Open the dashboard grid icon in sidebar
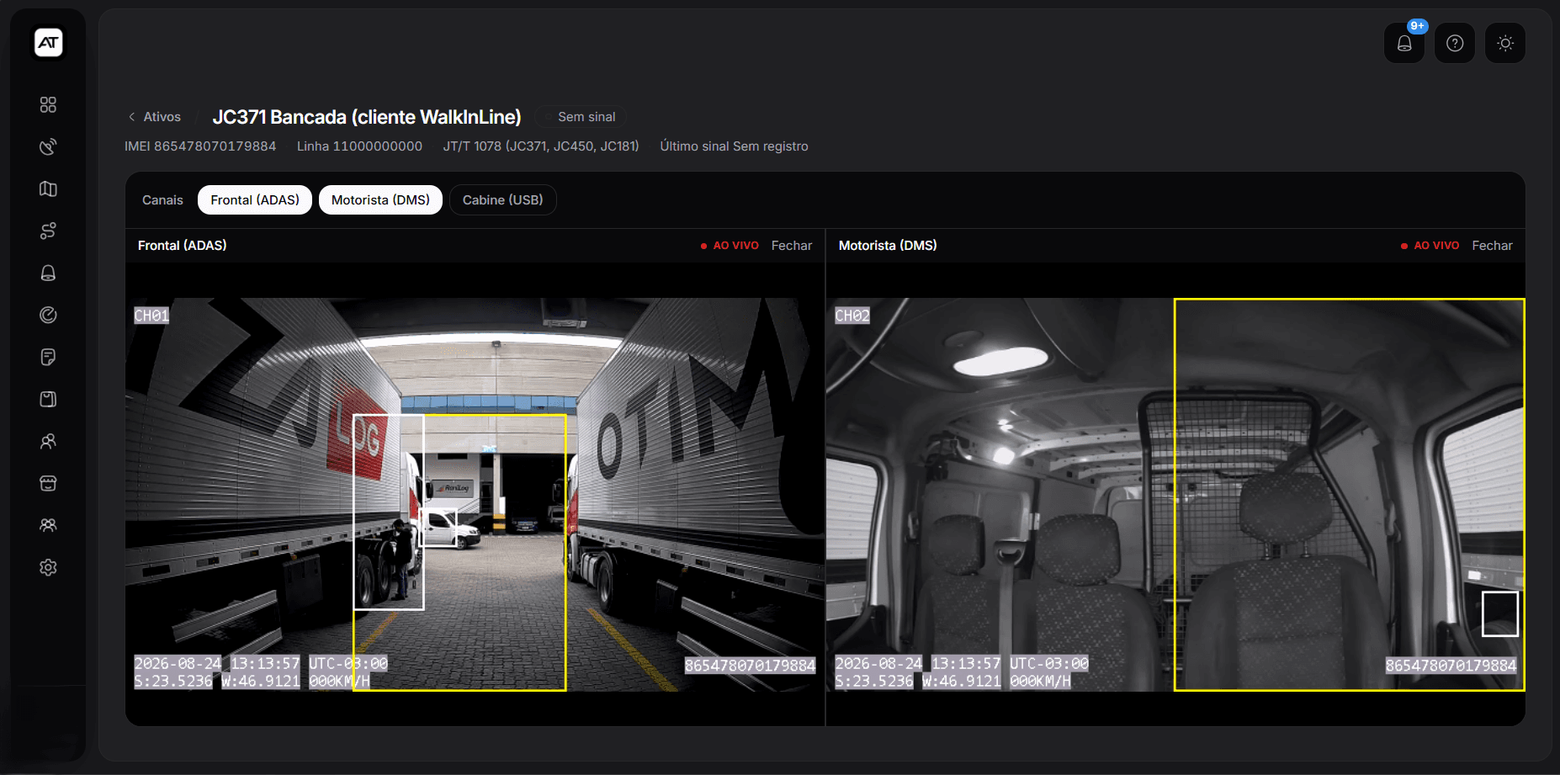 tap(48, 104)
